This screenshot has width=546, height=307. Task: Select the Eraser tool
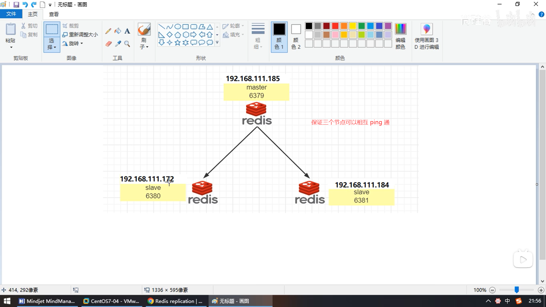point(108,43)
